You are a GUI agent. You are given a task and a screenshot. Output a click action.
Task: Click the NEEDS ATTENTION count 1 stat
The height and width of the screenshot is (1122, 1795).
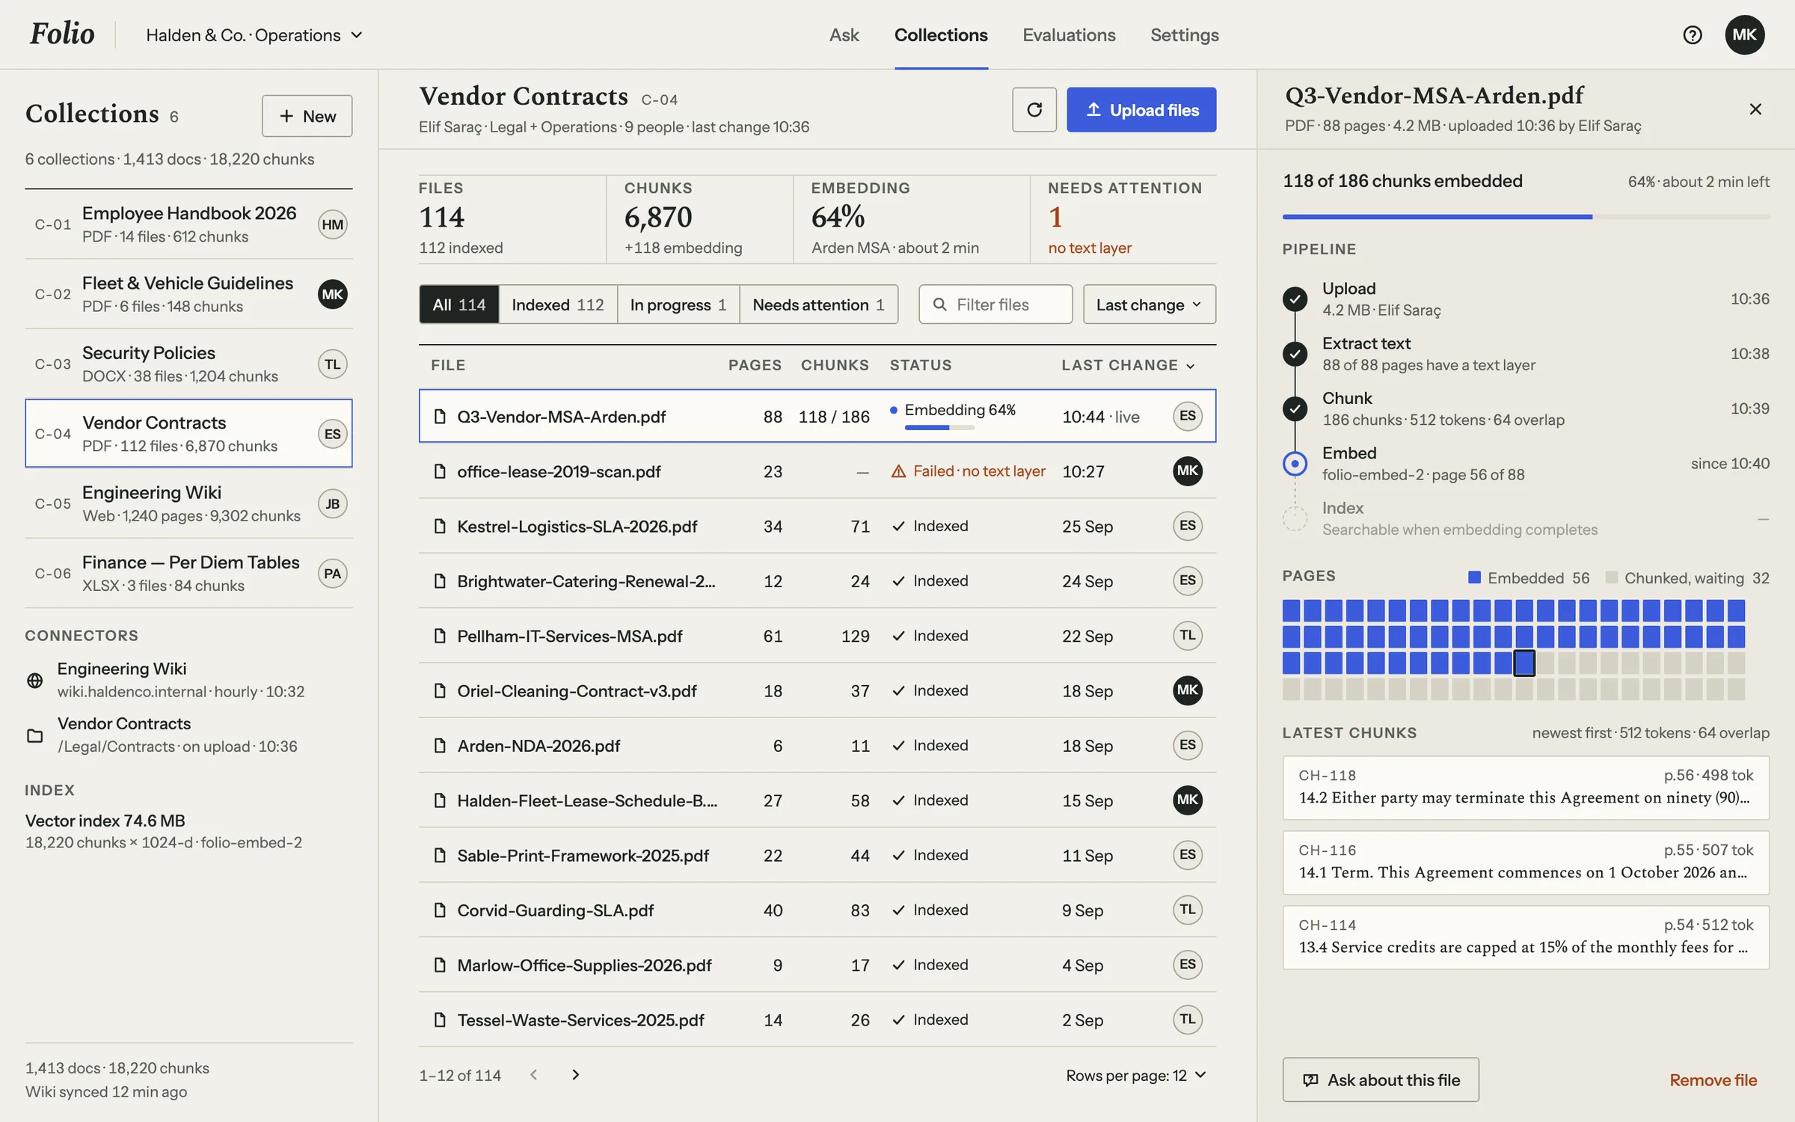click(1055, 218)
